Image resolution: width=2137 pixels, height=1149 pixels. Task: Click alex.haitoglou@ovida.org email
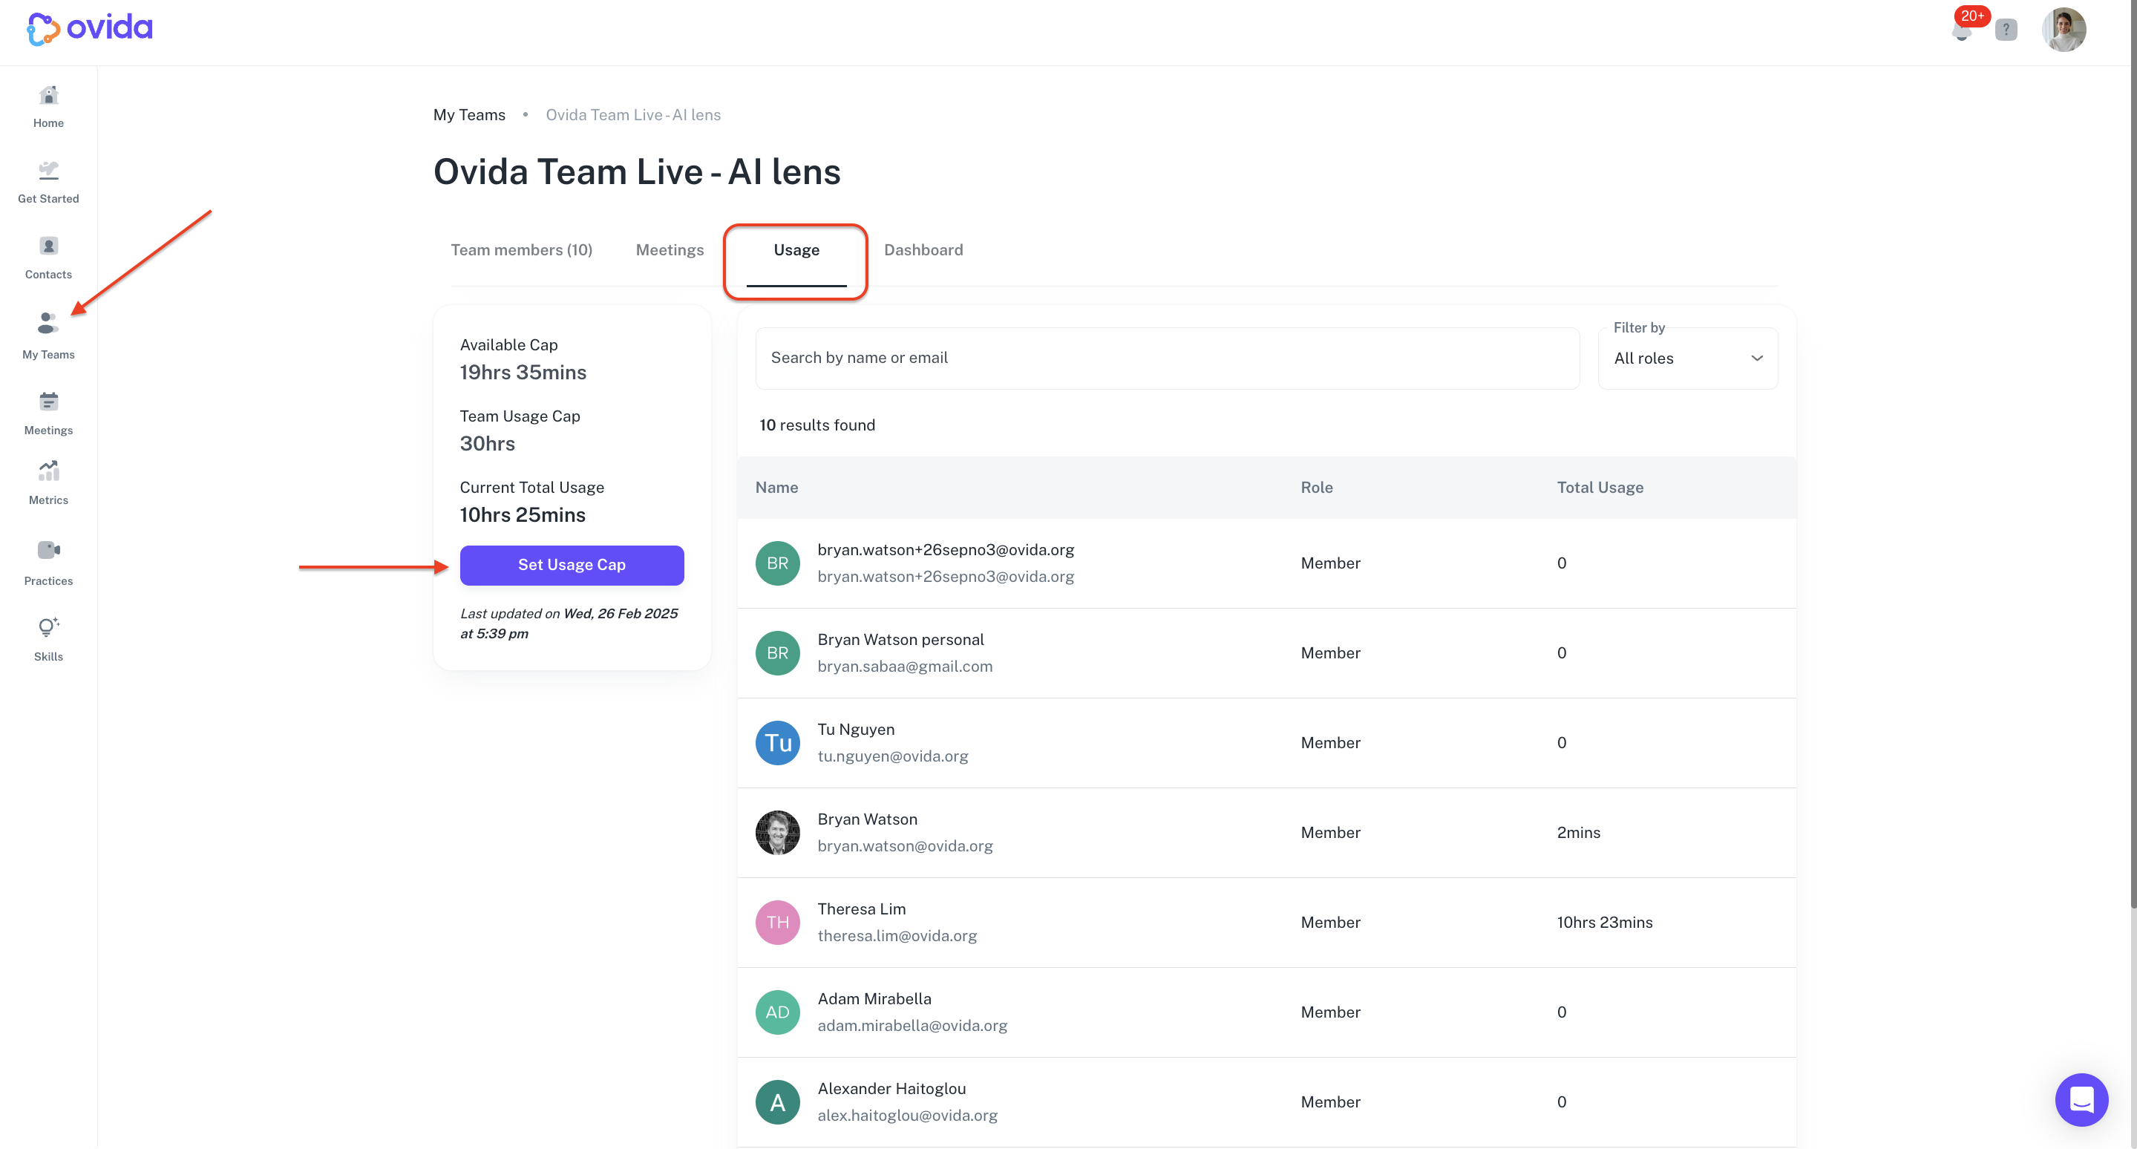(907, 1115)
